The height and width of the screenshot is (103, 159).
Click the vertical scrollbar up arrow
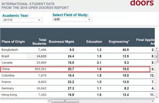[157, 49]
